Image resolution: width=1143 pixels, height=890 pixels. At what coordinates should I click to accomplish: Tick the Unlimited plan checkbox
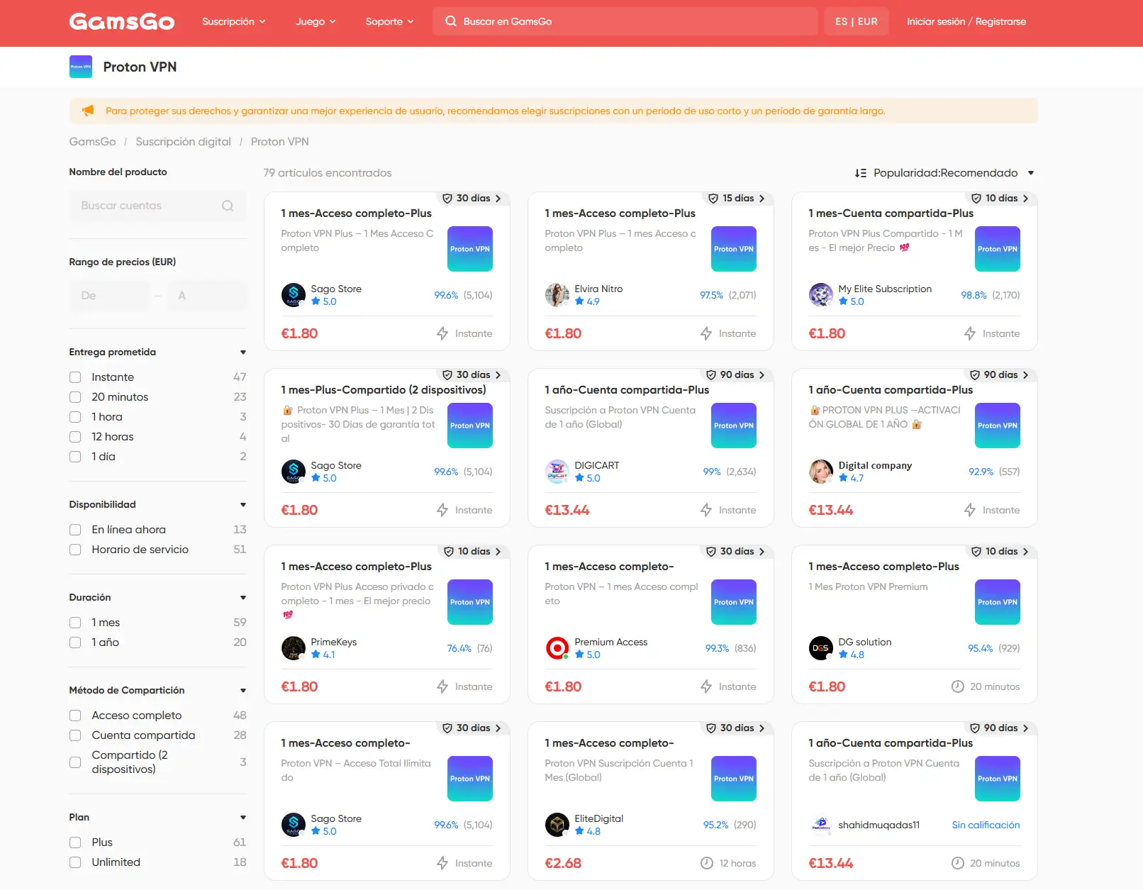[x=75, y=862]
